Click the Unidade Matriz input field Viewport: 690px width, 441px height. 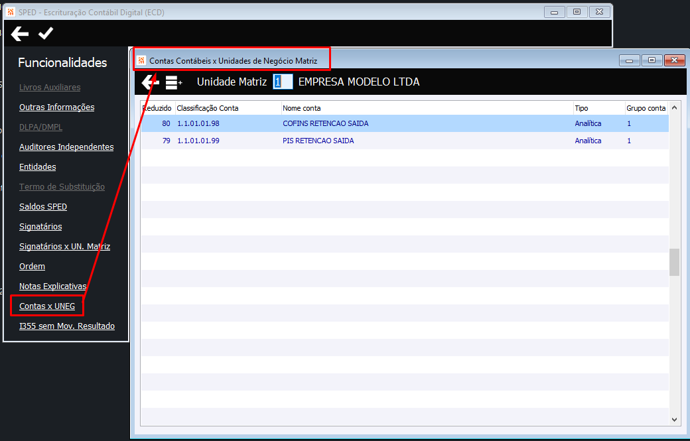pos(283,82)
